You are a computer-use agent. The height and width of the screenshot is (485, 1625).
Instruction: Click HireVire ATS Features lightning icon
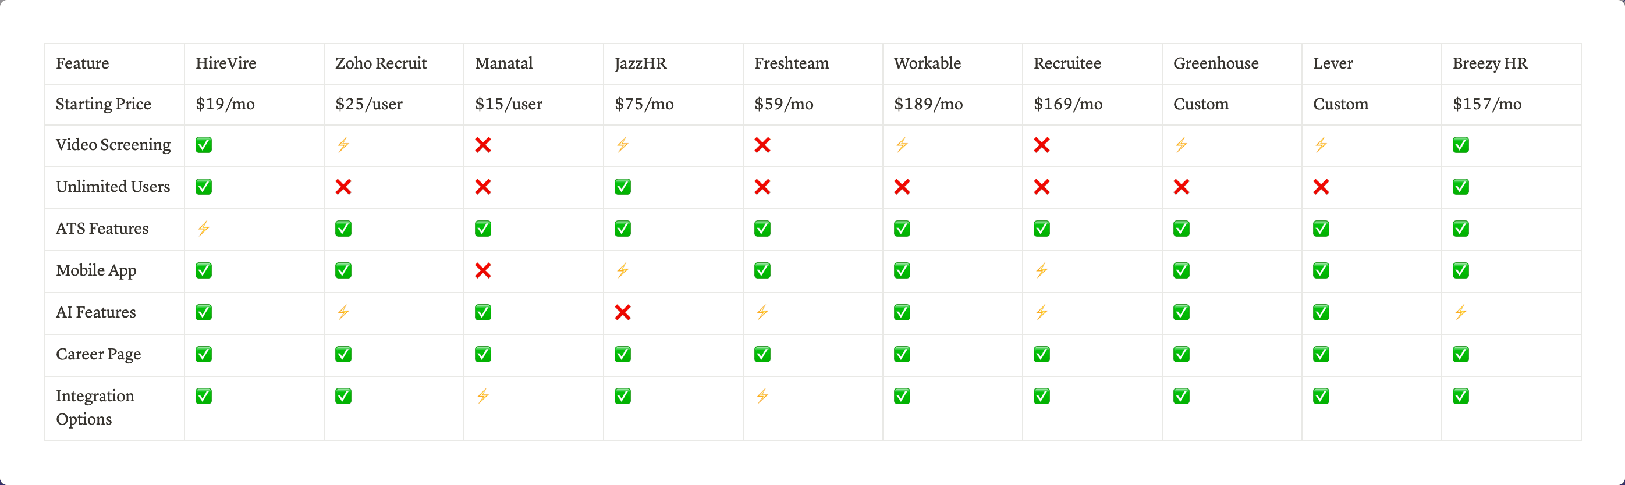[203, 229]
